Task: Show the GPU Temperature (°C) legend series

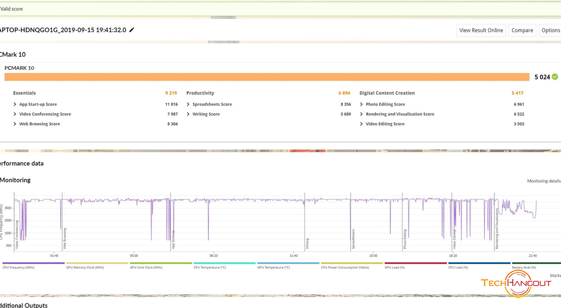Action: tap(288, 266)
